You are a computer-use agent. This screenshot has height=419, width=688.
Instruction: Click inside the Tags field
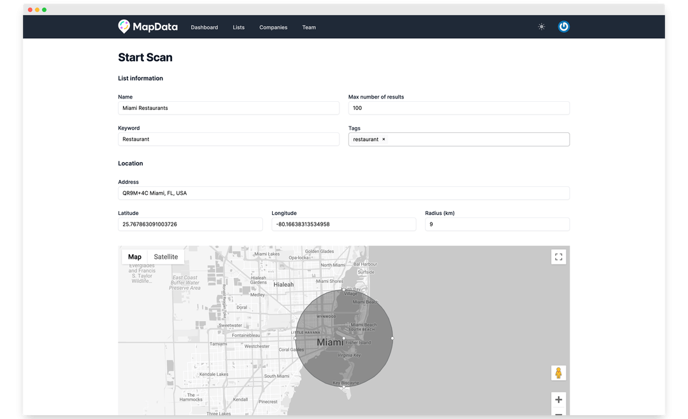pyautogui.click(x=459, y=139)
